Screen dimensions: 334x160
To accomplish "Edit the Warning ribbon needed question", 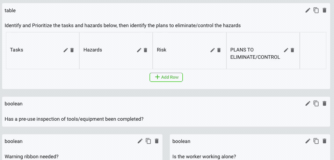I will pos(140,141).
